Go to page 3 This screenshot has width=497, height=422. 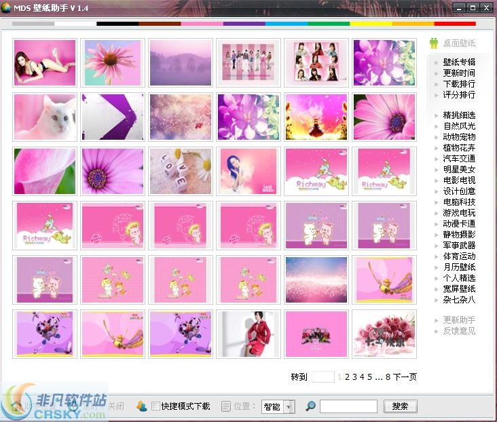pos(354,377)
